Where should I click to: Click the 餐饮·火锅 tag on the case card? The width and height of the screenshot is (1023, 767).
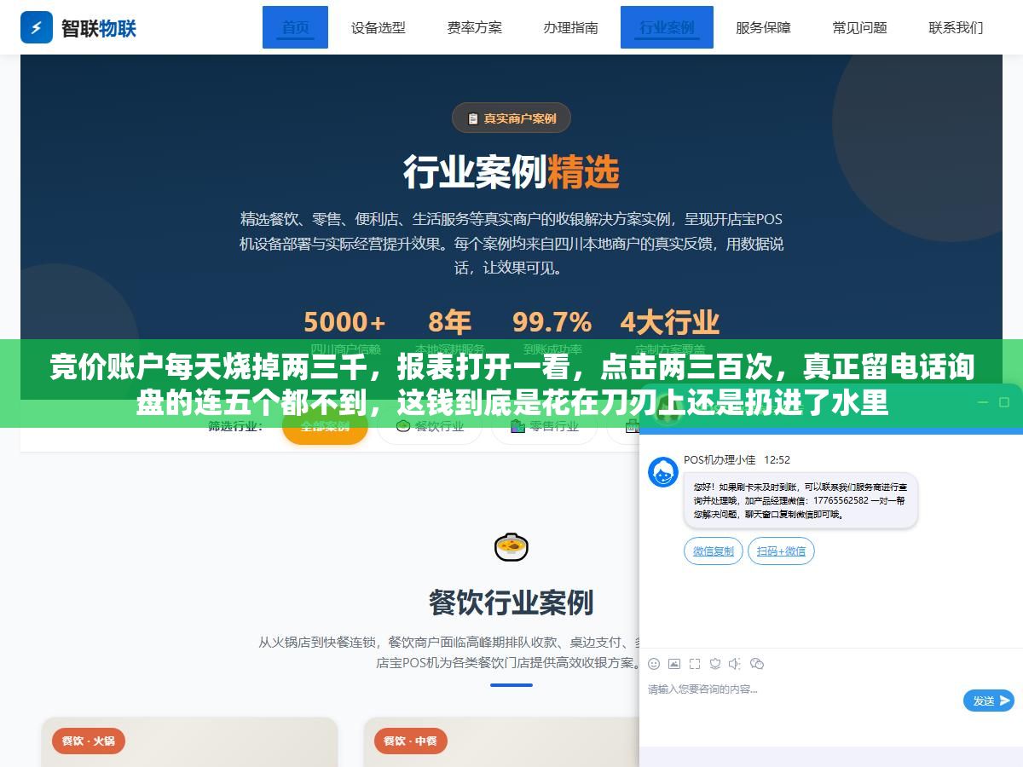click(x=89, y=741)
